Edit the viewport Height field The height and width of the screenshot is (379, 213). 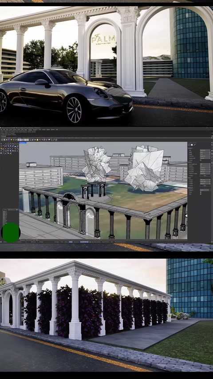(205, 154)
